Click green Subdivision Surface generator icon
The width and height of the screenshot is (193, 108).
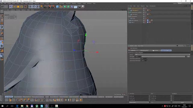[65, 7]
